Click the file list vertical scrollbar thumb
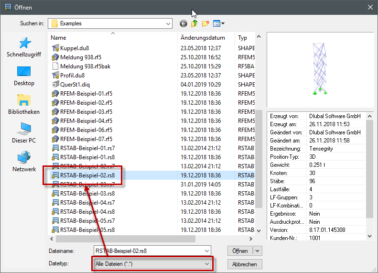 pos(259,159)
